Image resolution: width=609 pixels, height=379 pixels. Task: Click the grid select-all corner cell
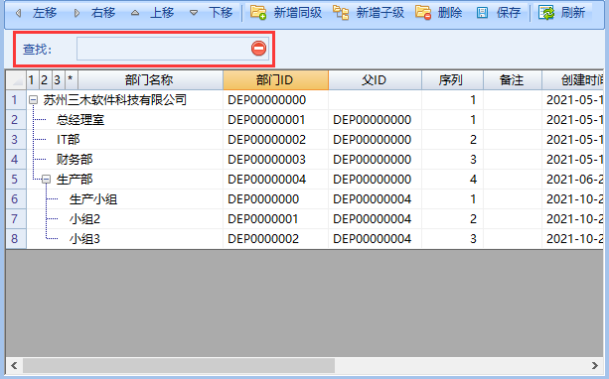(x=16, y=80)
